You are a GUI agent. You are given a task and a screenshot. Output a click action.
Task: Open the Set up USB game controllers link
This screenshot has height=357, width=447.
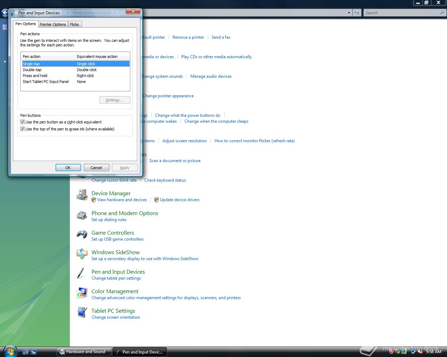118,239
